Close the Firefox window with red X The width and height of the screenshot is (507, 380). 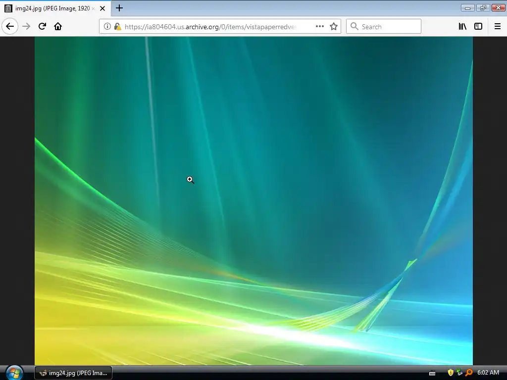(498, 8)
